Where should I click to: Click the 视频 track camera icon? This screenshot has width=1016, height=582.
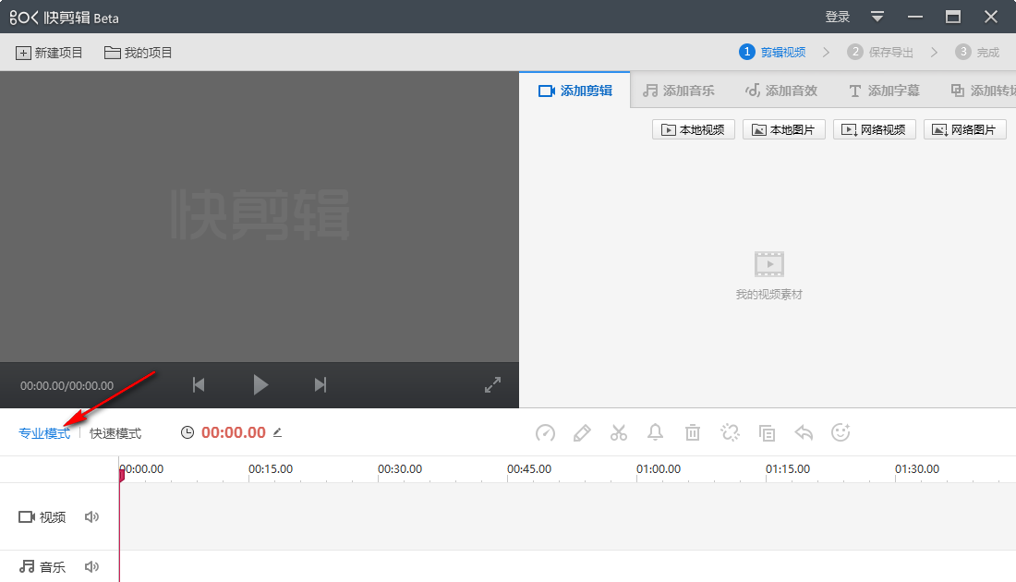tap(27, 516)
